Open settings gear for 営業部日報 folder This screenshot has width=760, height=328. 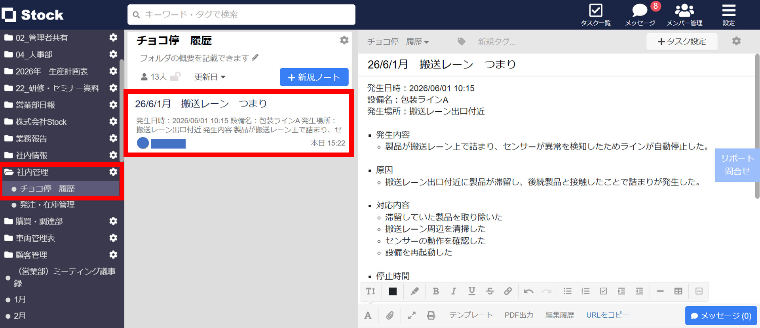pos(113,105)
